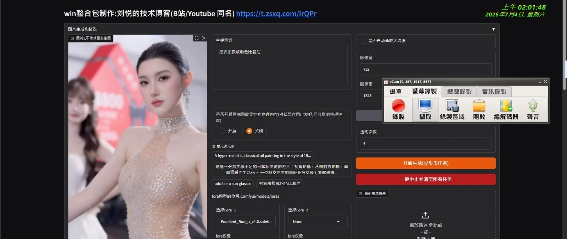Click the oCam capture (擷取) monitor icon
Screen dimensions: 567x239
[x=425, y=105]
